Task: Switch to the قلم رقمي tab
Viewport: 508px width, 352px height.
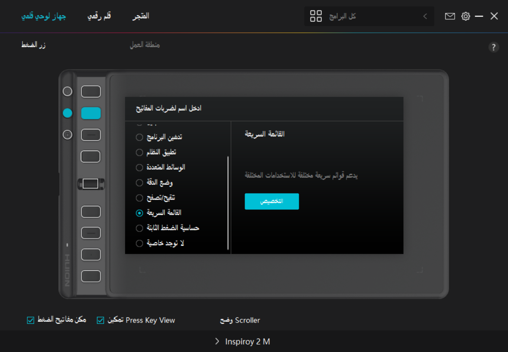Action: click(x=99, y=16)
